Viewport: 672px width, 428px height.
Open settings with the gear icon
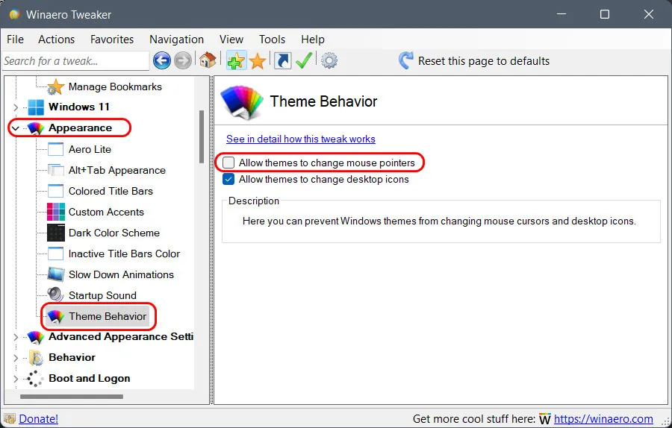[329, 61]
